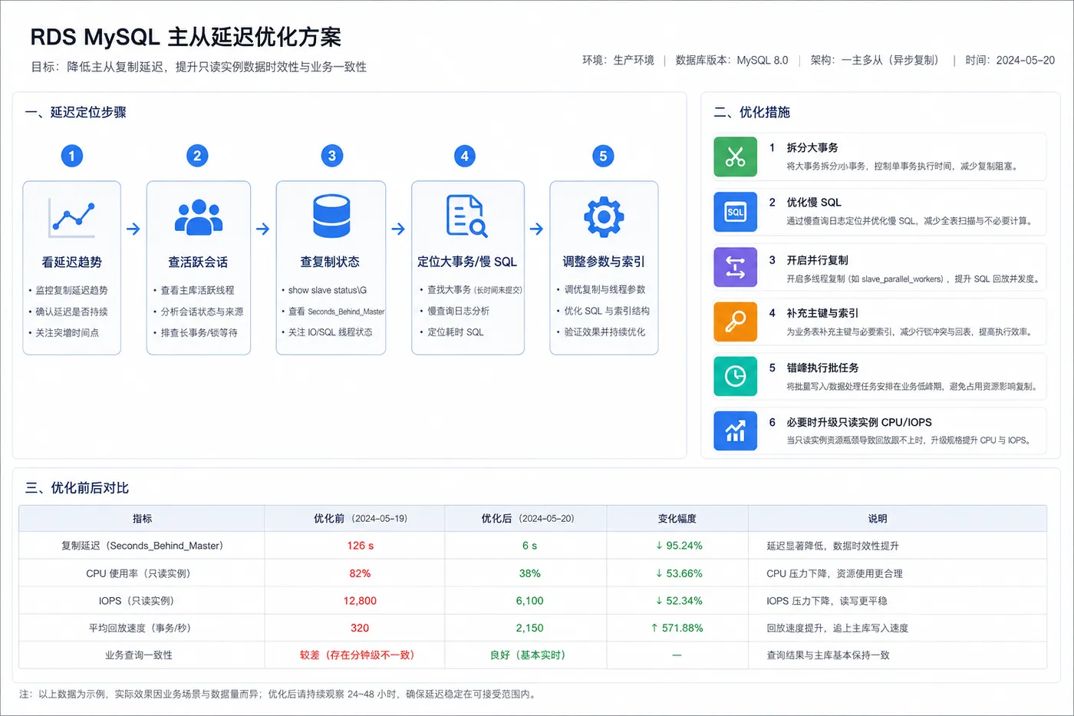Click the "架构：一主多从（异步复制）" label
The image size is (1074, 716).
click(875, 60)
